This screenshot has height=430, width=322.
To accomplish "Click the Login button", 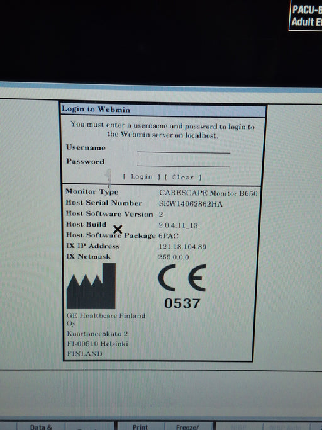I will pos(142,177).
